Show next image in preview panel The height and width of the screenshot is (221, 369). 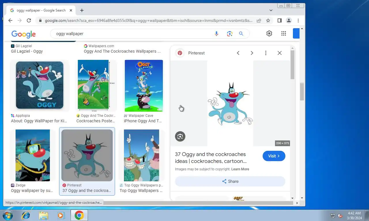252,53
